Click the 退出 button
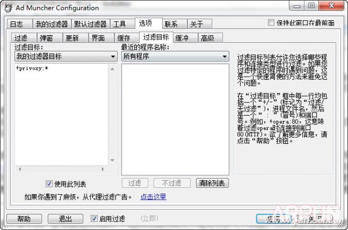Screen dimensions: 348x230 click(66, 218)
